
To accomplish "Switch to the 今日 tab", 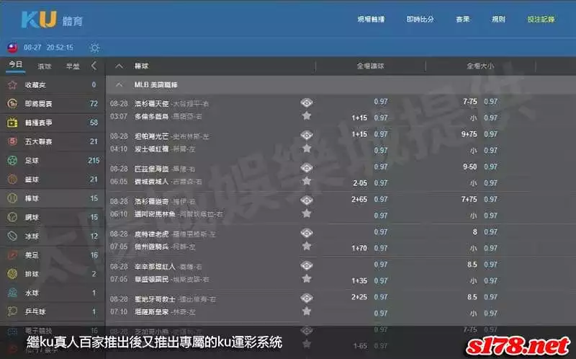I will (15, 65).
